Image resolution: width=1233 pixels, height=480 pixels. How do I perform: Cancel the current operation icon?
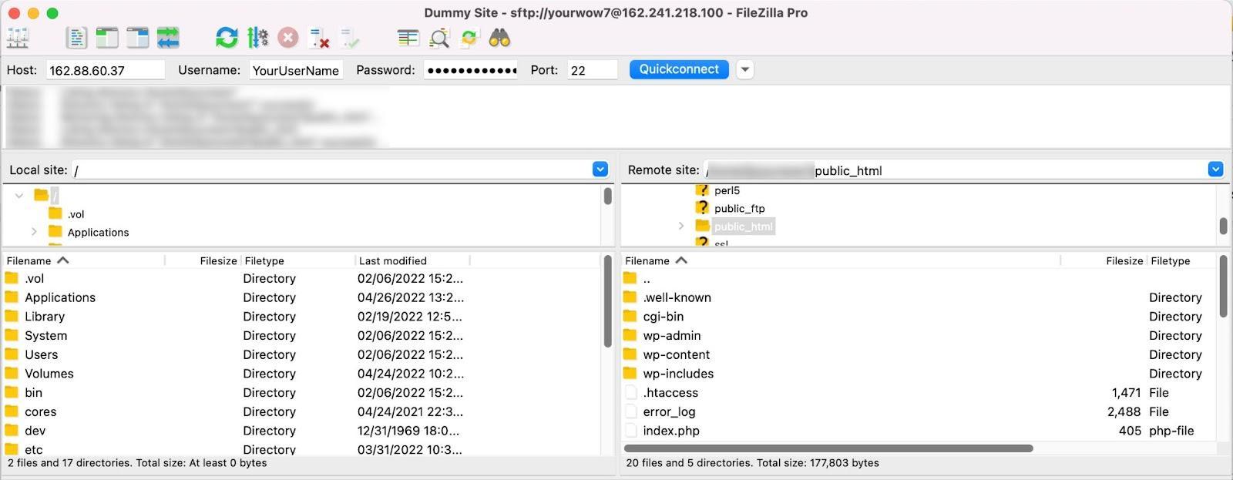(288, 38)
